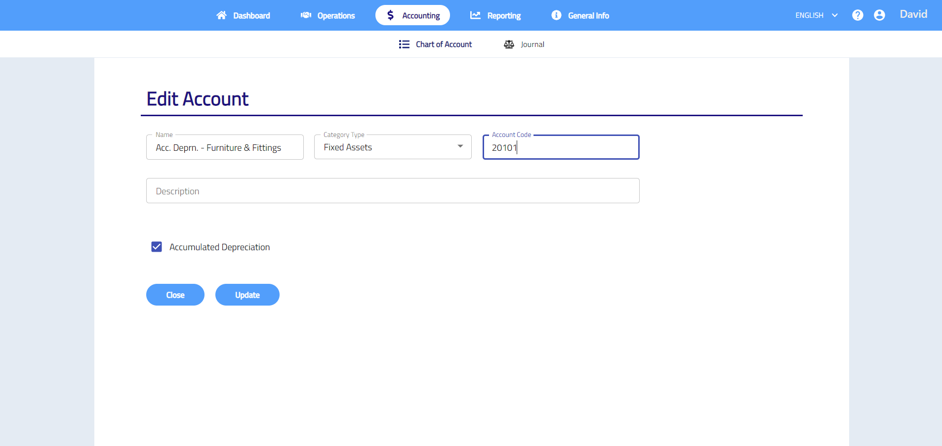Viewport: 942px width, 446px height.
Task: Open help via question mark icon
Action: click(858, 15)
